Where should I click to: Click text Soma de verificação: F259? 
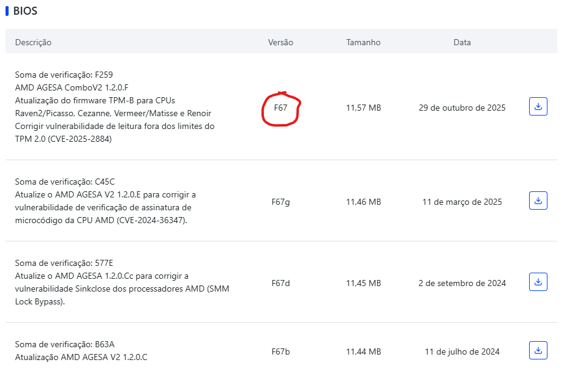[x=64, y=75]
